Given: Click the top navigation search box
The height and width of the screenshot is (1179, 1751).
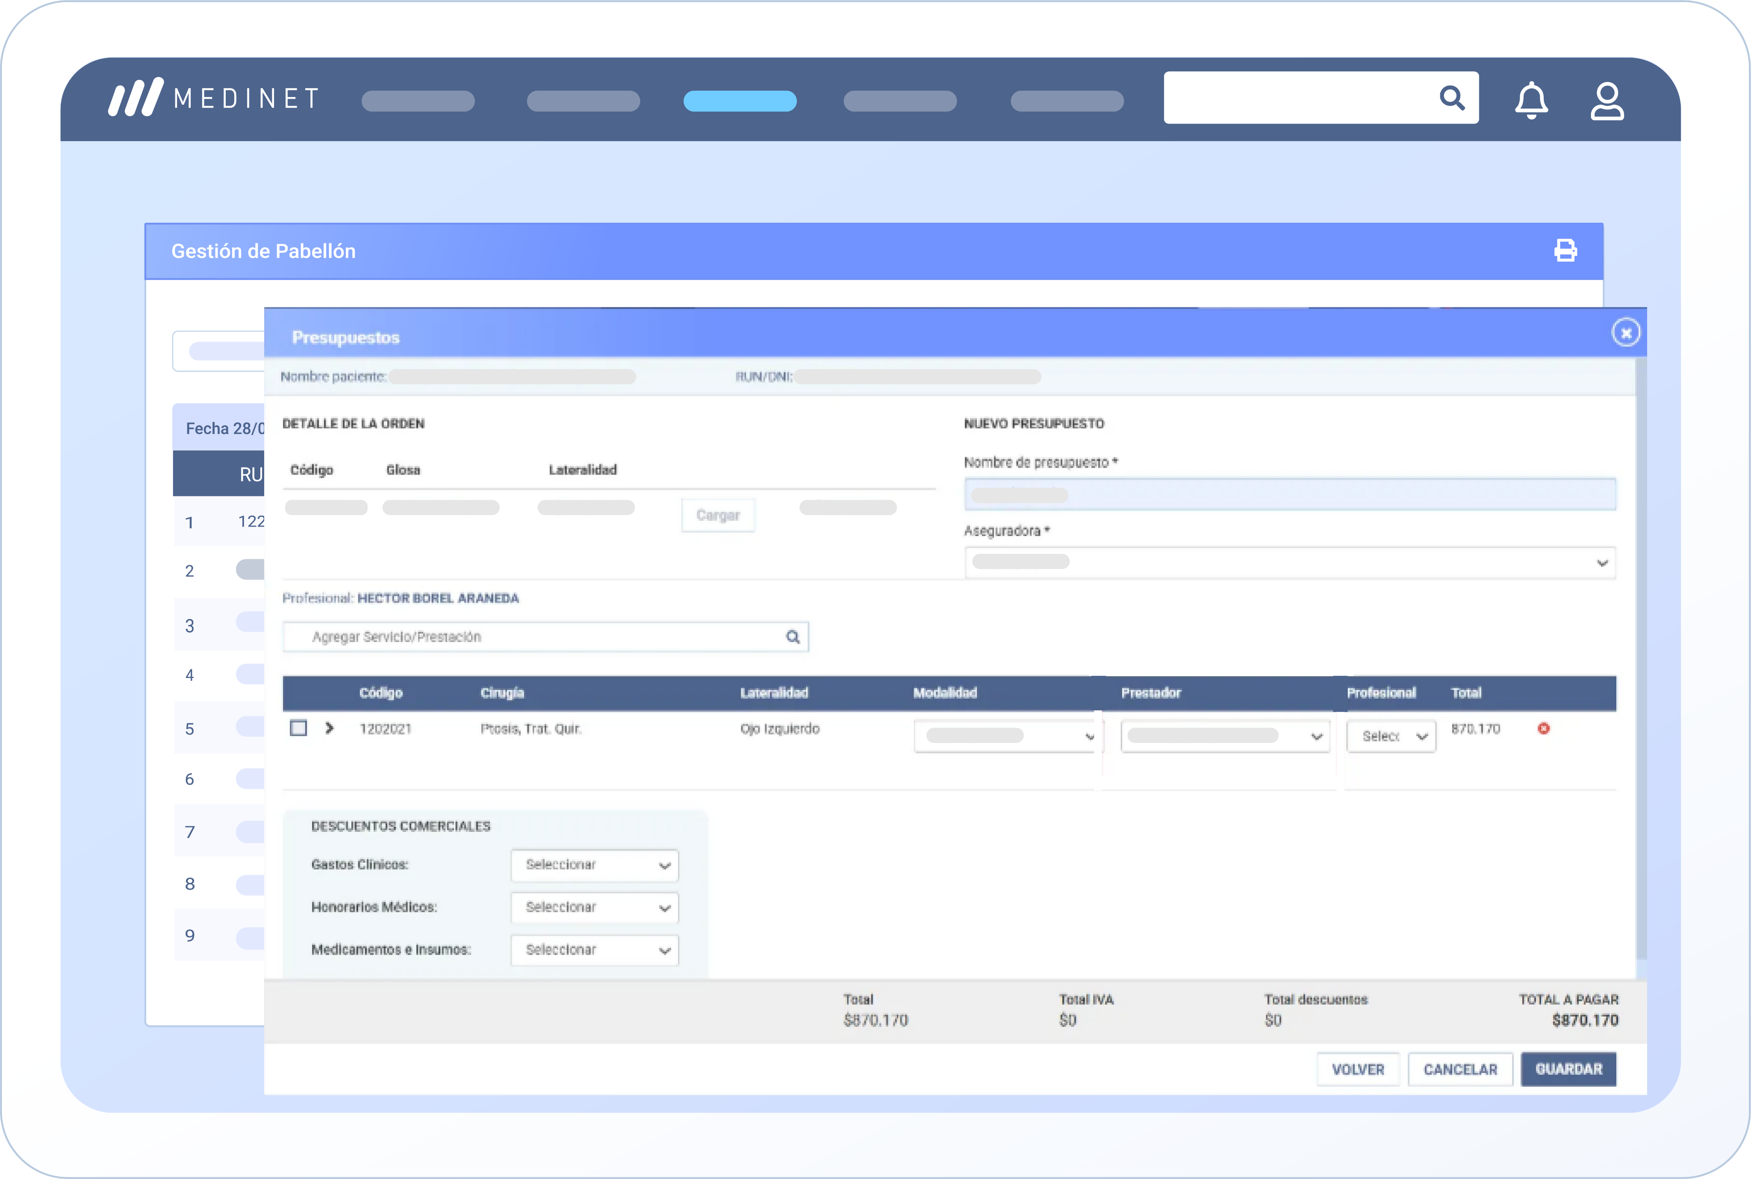Looking at the screenshot, I should [1321, 98].
